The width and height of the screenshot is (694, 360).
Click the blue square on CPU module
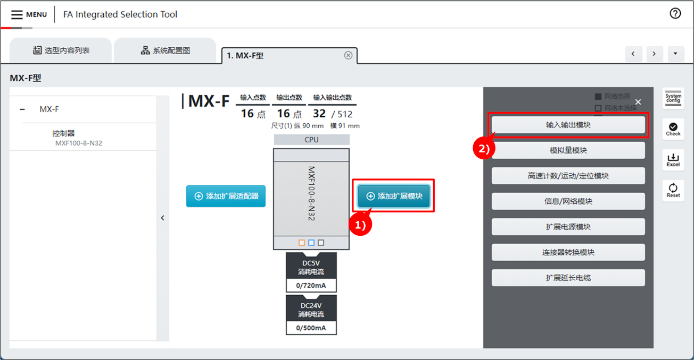point(311,243)
